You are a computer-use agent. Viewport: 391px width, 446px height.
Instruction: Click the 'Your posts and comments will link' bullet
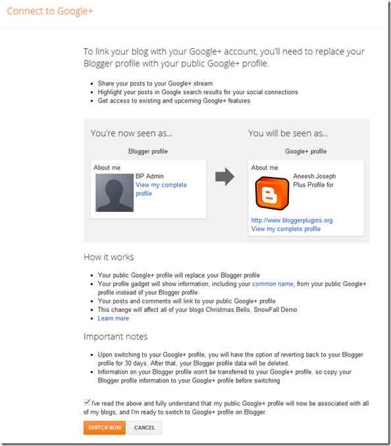click(187, 301)
